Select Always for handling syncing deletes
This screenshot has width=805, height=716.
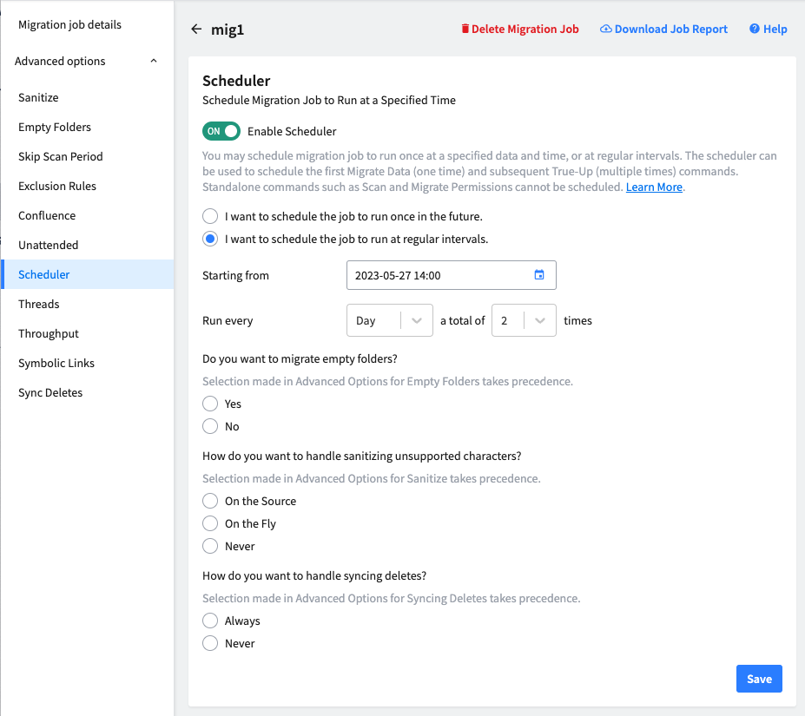[x=209, y=621]
